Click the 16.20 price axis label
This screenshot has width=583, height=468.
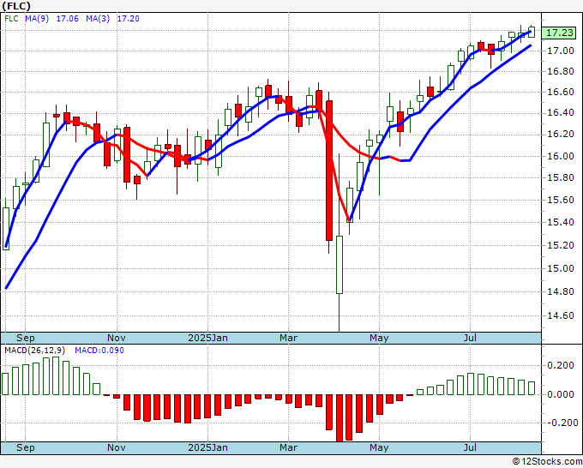[x=561, y=135]
